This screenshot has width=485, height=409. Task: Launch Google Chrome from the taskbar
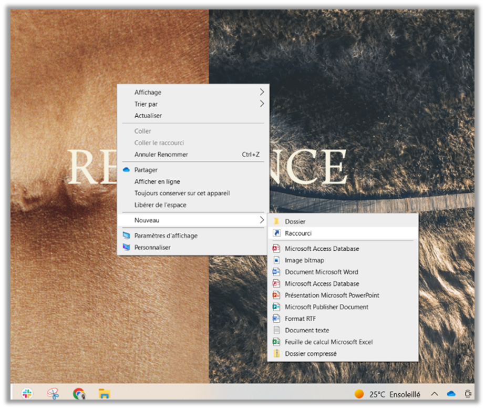point(79,393)
